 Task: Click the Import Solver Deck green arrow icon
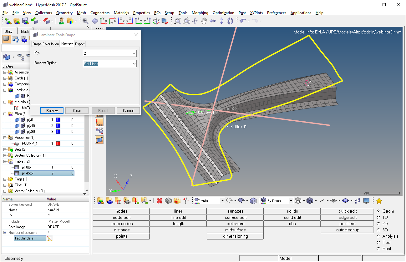pyautogui.click(x=34, y=21)
